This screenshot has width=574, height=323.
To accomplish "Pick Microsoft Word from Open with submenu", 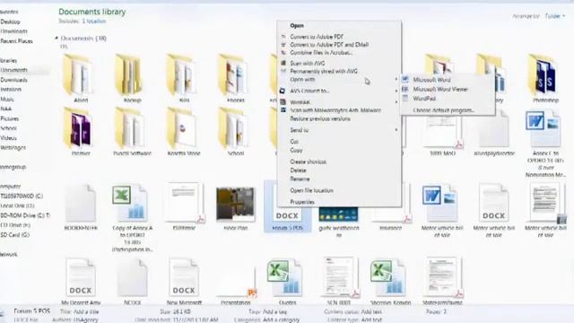I will pyautogui.click(x=448, y=80).
